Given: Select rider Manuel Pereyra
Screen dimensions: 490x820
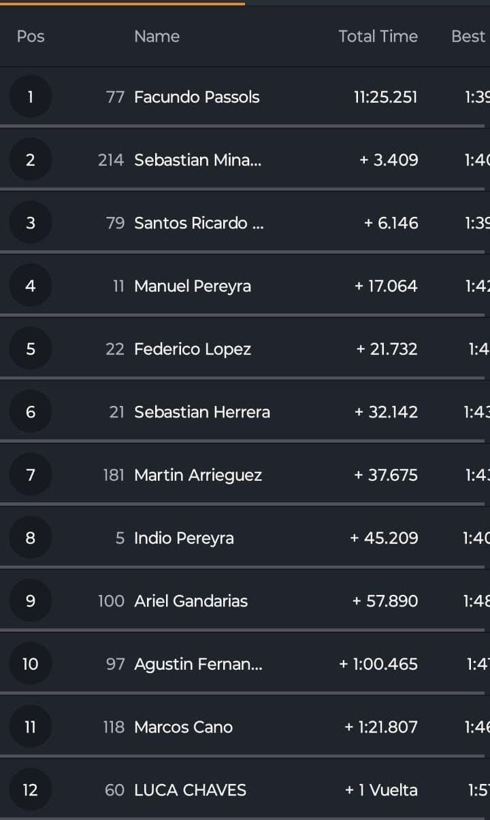Looking at the screenshot, I should pos(193,286).
